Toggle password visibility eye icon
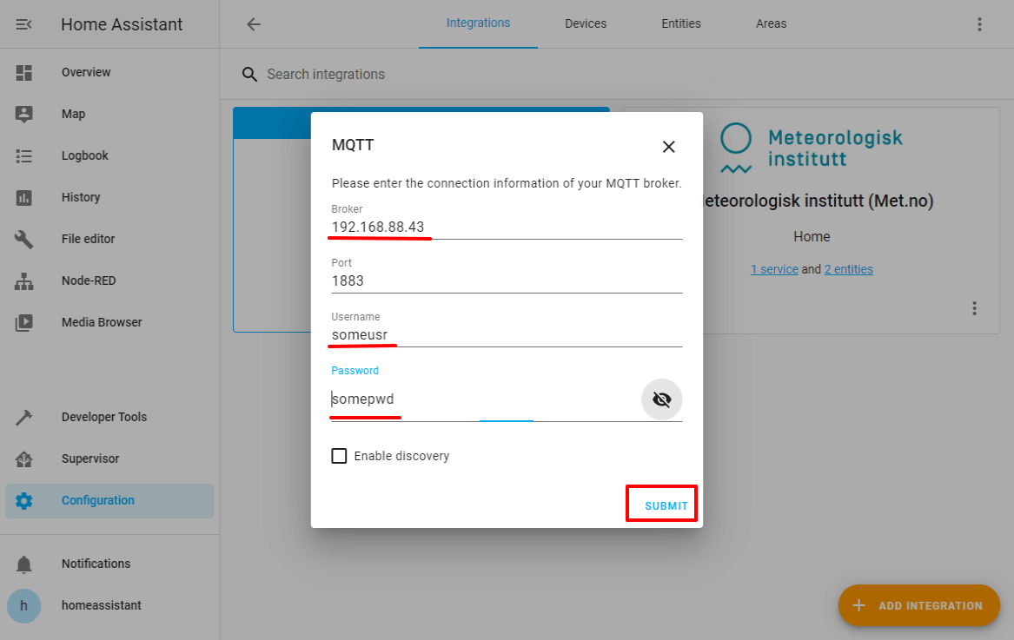 (661, 399)
